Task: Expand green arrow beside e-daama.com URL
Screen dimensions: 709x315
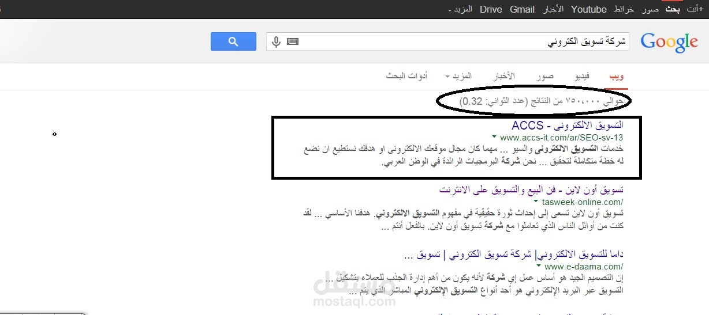Action: (538, 267)
